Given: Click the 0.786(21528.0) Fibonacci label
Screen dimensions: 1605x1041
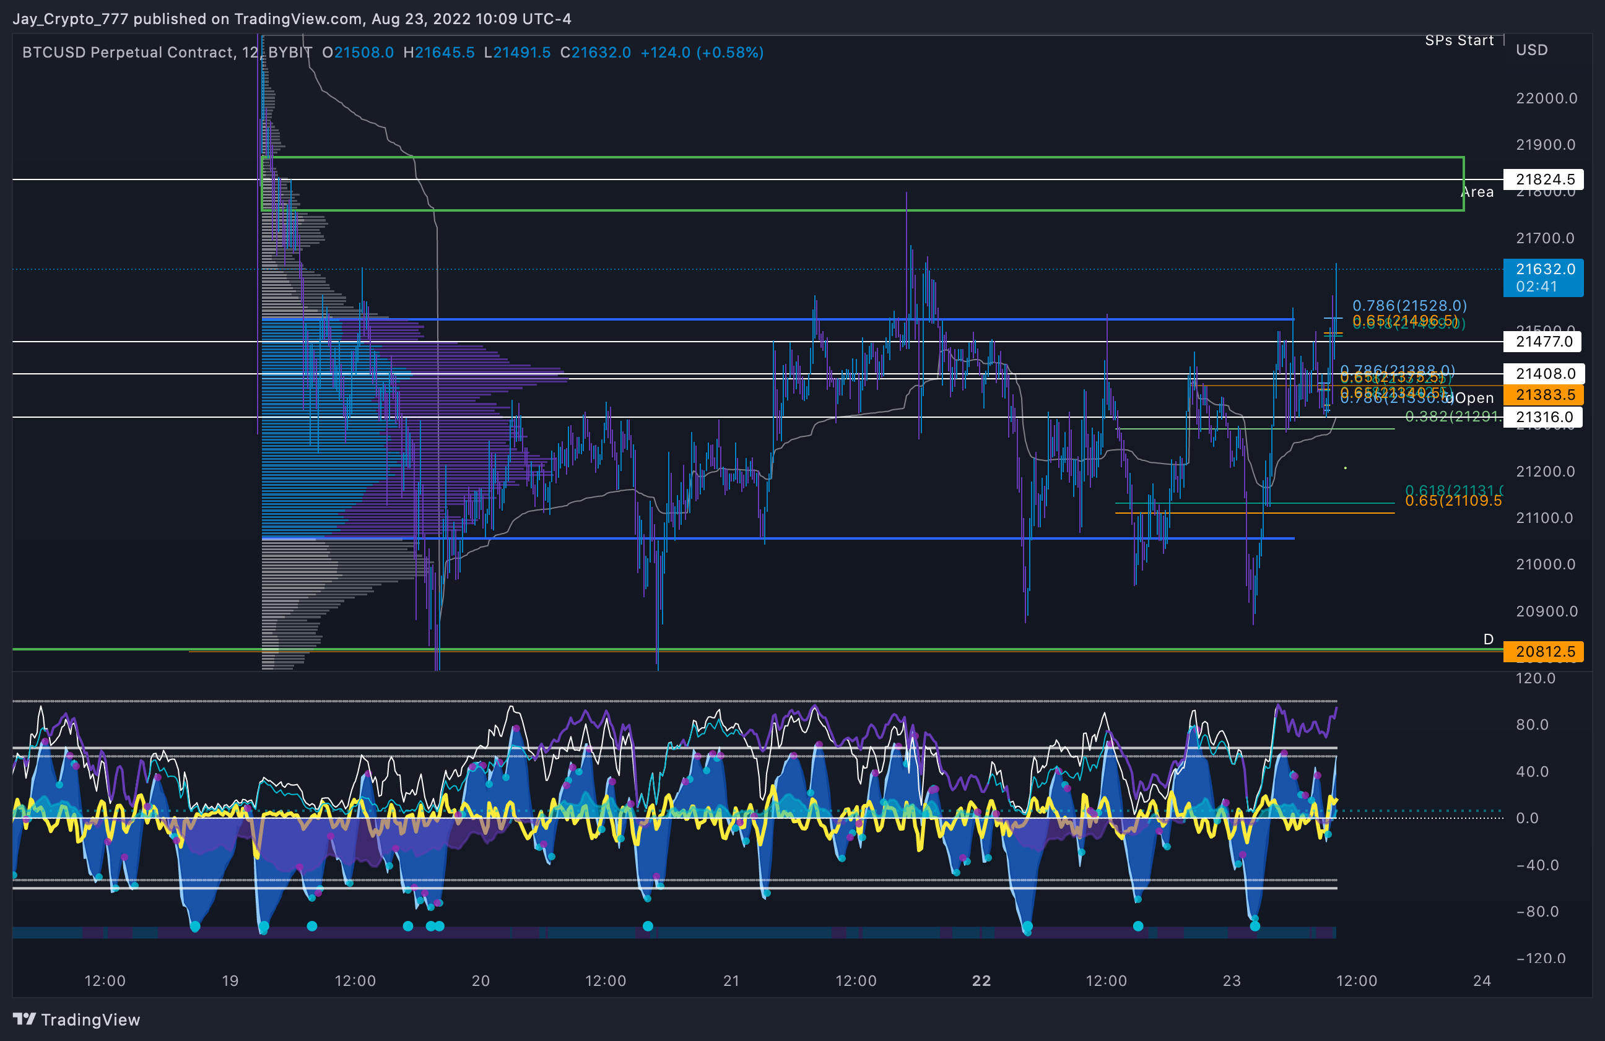Looking at the screenshot, I should pyautogui.click(x=1409, y=305).
